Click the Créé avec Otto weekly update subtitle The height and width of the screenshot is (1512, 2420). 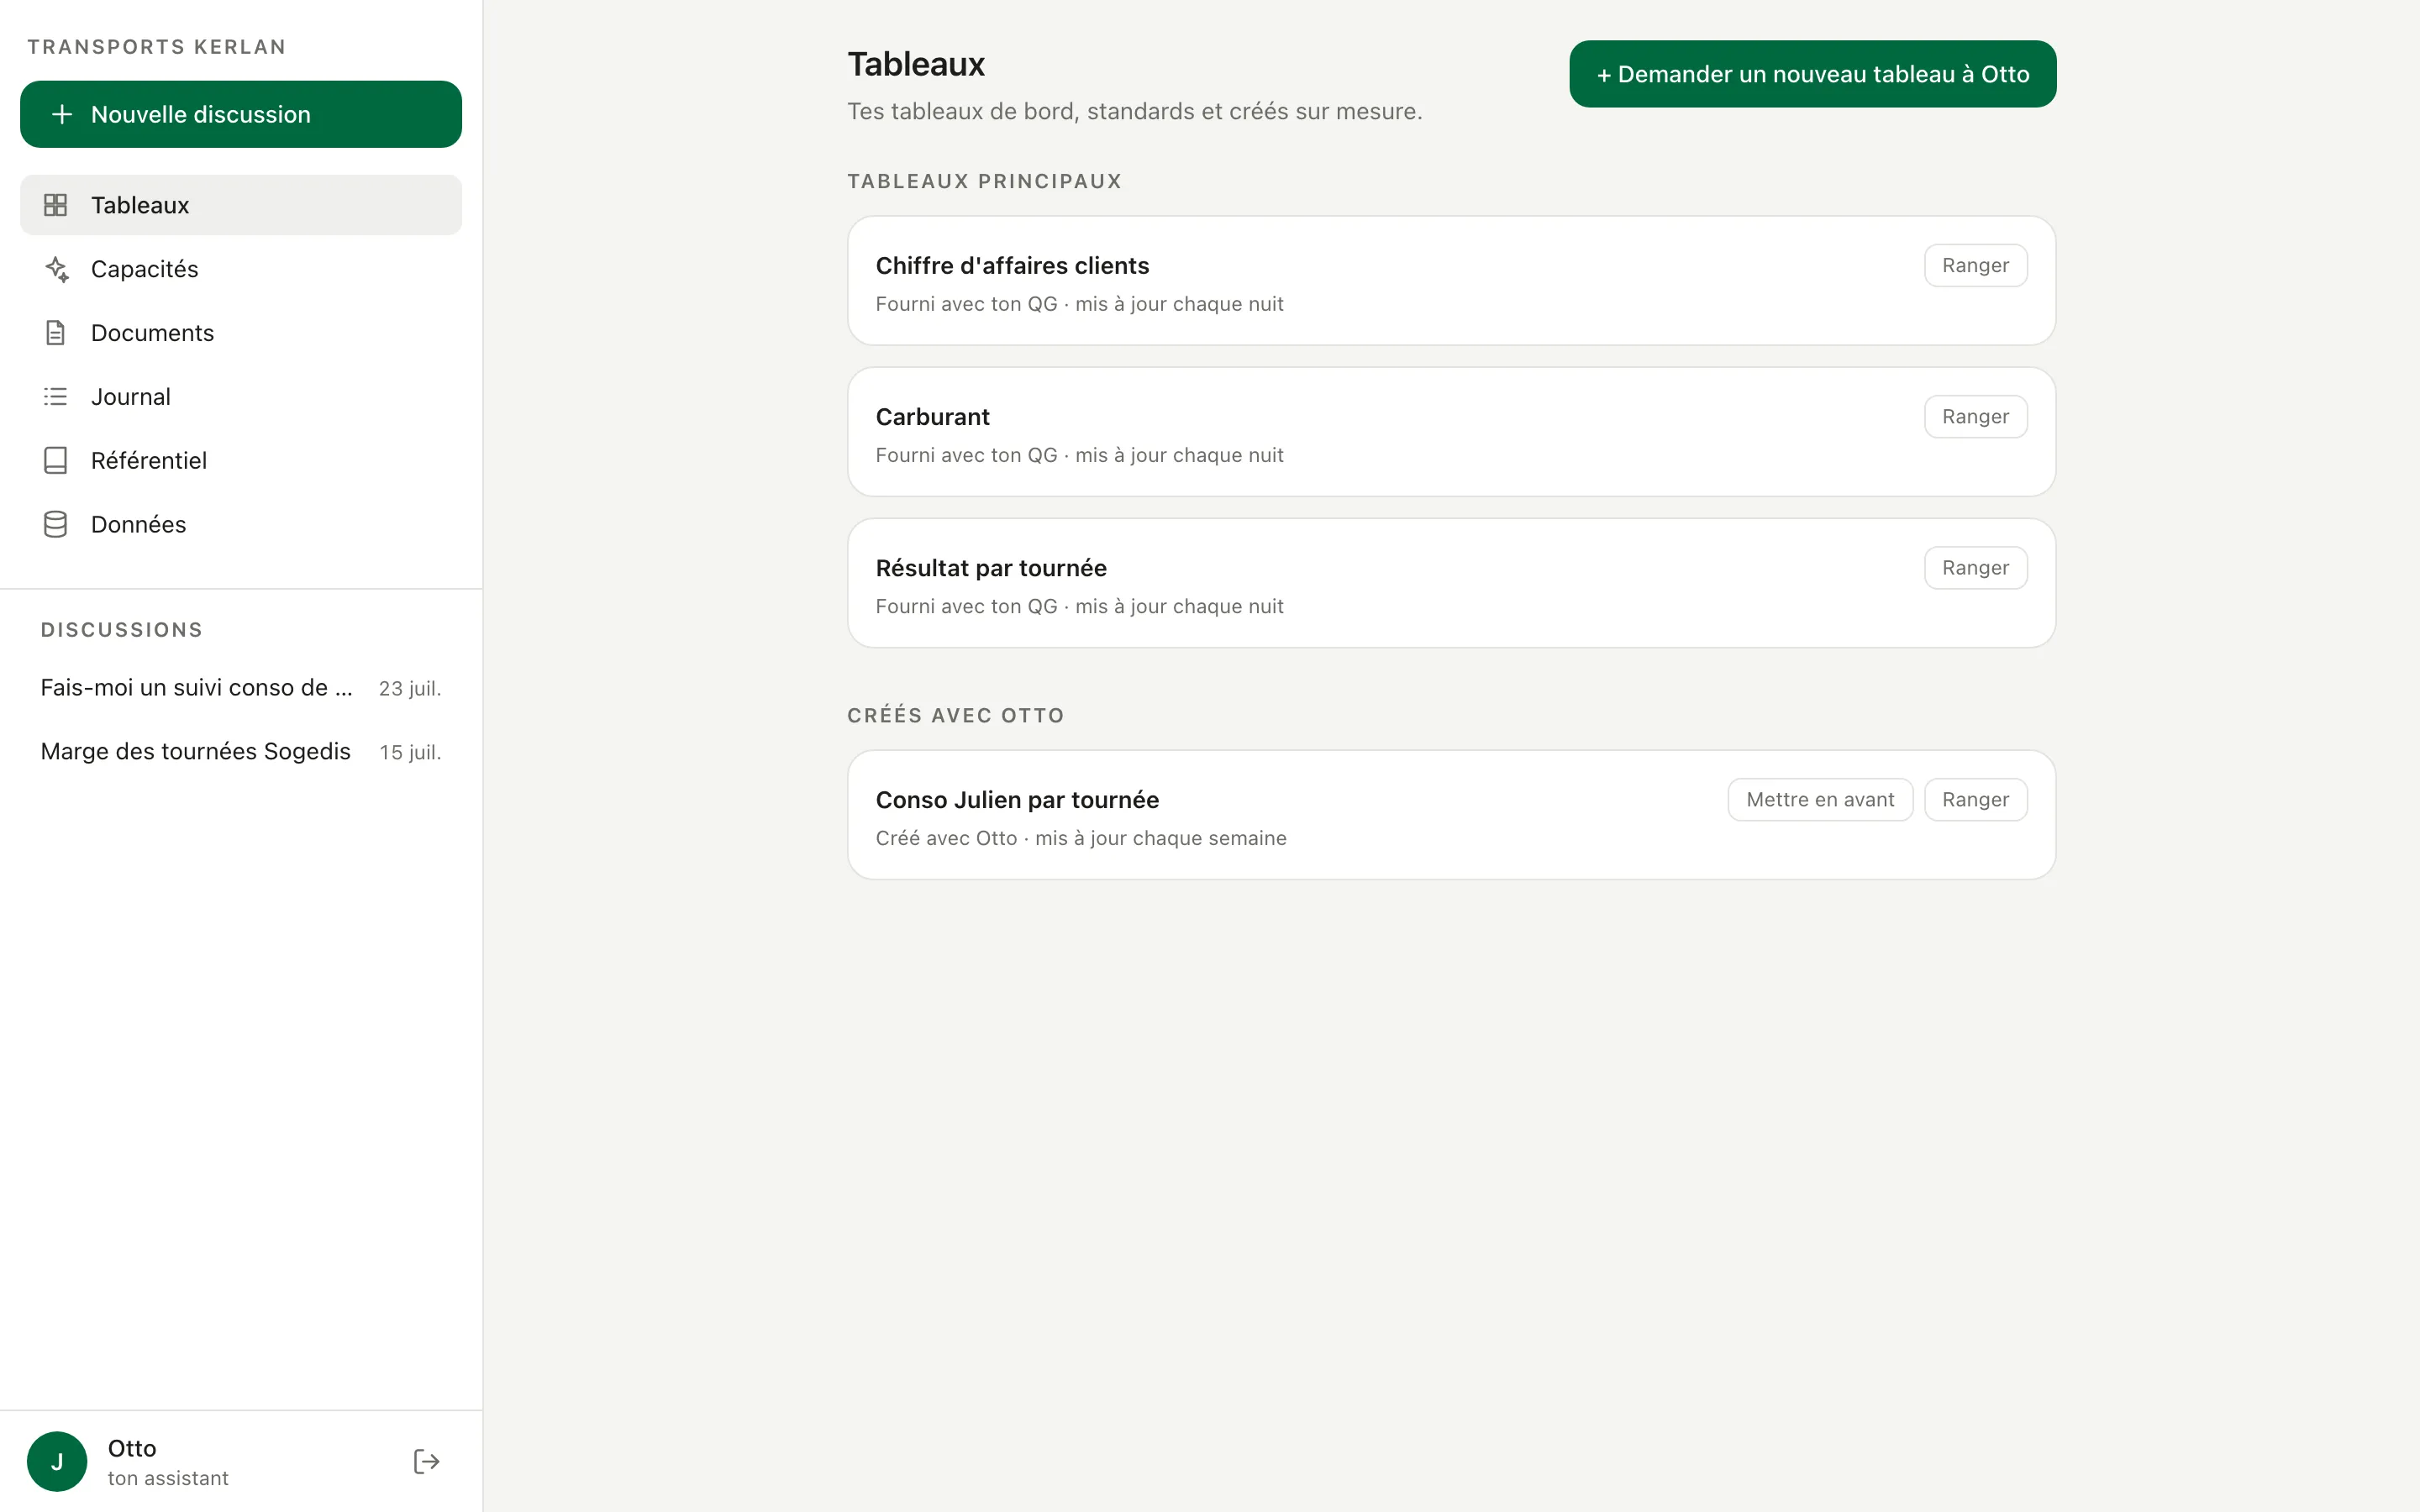coord(1081,839)
